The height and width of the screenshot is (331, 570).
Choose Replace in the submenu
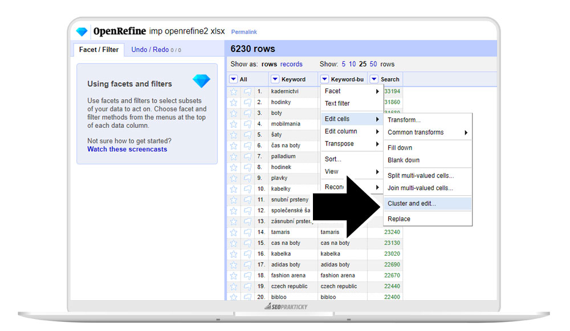coord(428,219)
